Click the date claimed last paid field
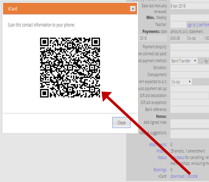Viewport: 209px width, 182px height. coord(190,54)
